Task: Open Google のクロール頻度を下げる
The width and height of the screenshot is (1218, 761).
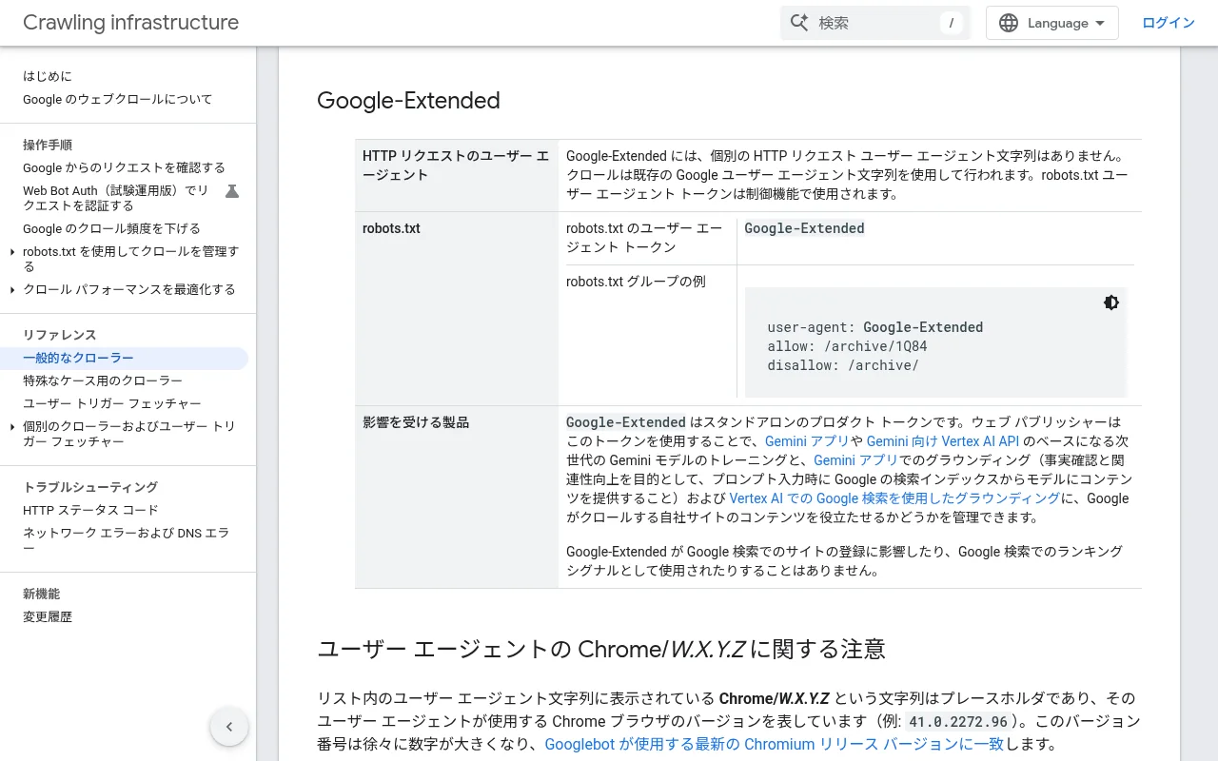Action: point(111,228)
